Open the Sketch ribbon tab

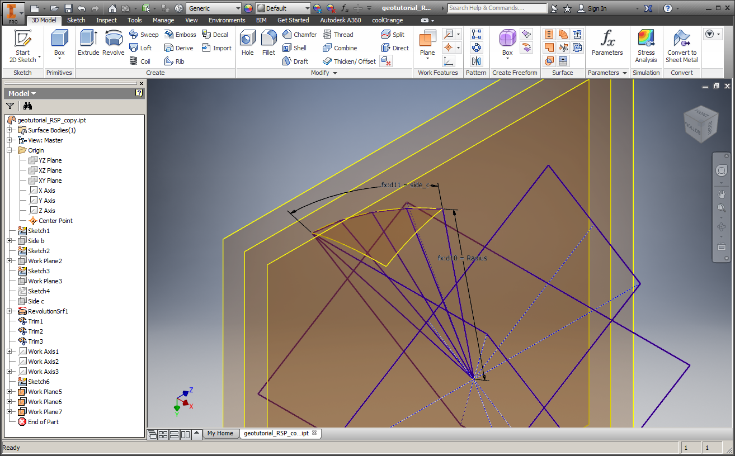77,20
